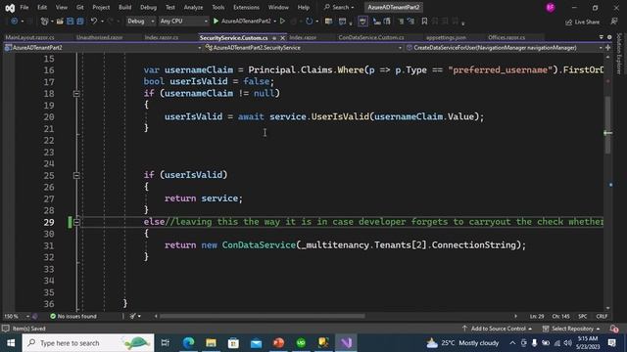Click the code cleanup broom icon
The image size is (627, 352).
point(133,316)
